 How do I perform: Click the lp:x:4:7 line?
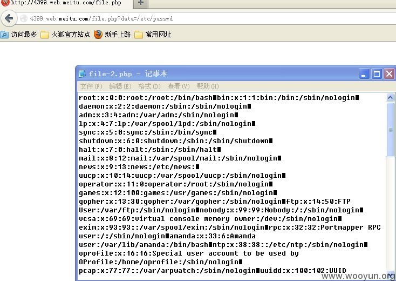167,123
